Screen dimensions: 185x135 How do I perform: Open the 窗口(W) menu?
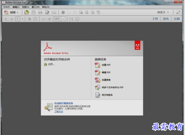[36, 7]
